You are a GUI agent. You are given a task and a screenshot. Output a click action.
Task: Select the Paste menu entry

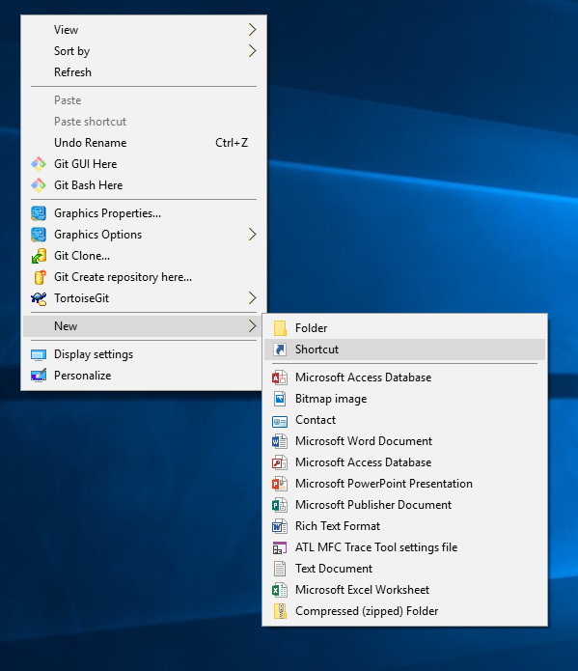144,100
